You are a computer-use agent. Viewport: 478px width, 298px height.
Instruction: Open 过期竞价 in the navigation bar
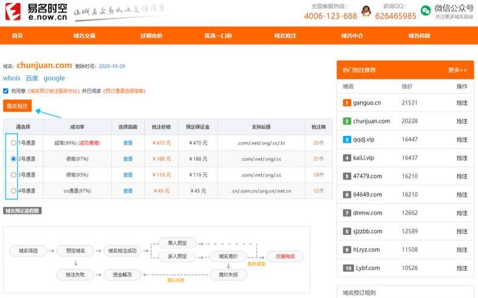pyautogui.click(x=151, y=36)
